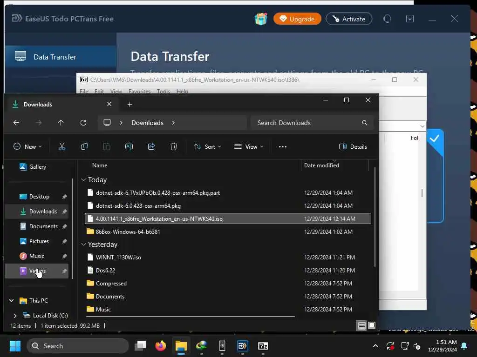Click the notification bell in system tray

coord(464,346)
